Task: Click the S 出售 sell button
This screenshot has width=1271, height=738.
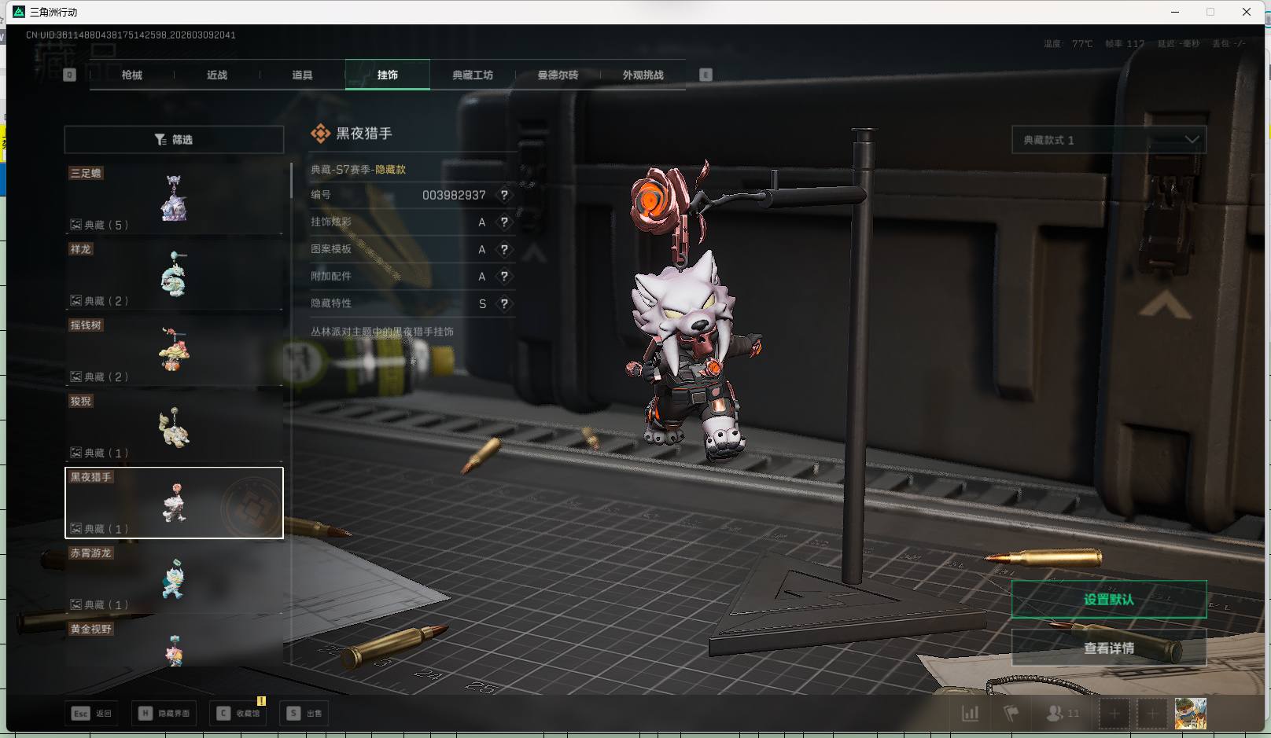Action: [x=304, y=714]
